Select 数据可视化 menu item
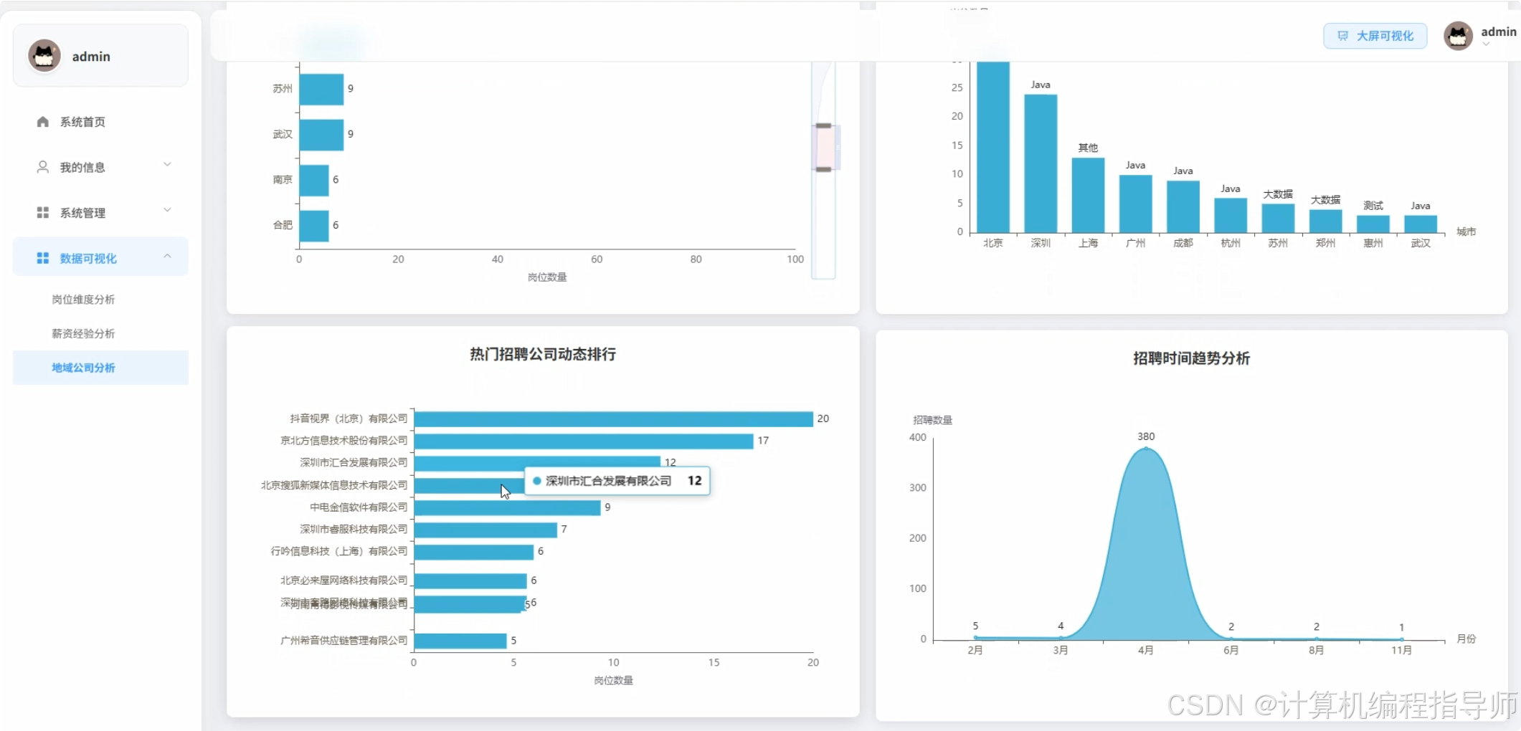The image size is (1521, 731). click(100, 257)
